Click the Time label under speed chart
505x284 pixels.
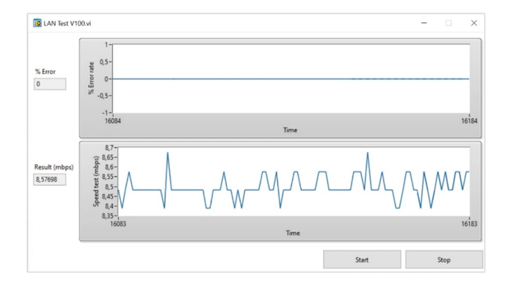tap(293, 233)
